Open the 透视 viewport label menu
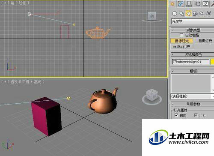This screenshot has width=214, height=156. point(14,82)
